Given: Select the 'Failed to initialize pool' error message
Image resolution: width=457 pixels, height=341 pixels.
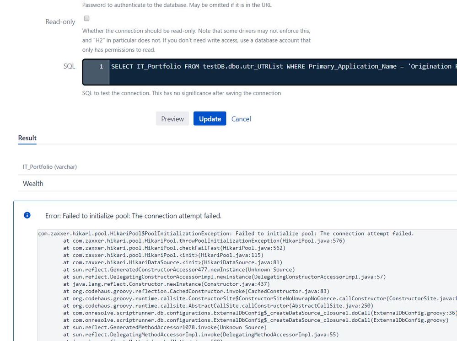Looking at the screenshot, I should tap(133, 216).
